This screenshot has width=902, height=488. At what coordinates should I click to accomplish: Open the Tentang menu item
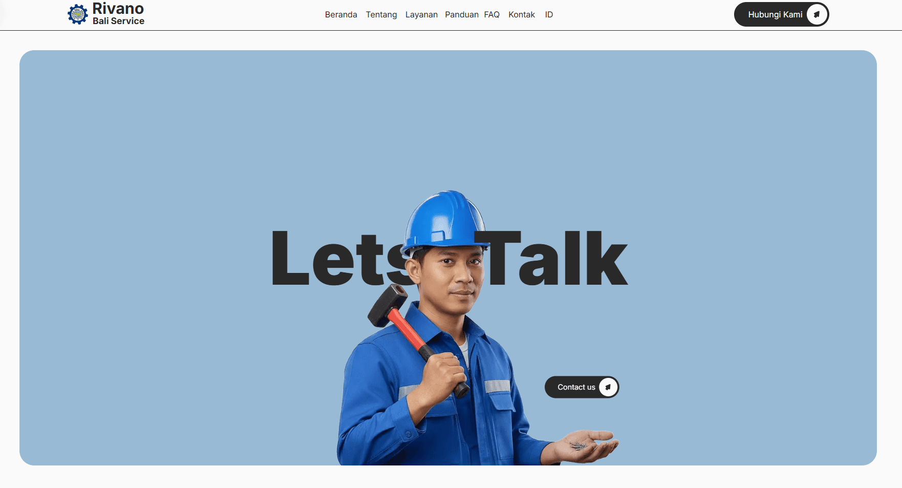381,15
